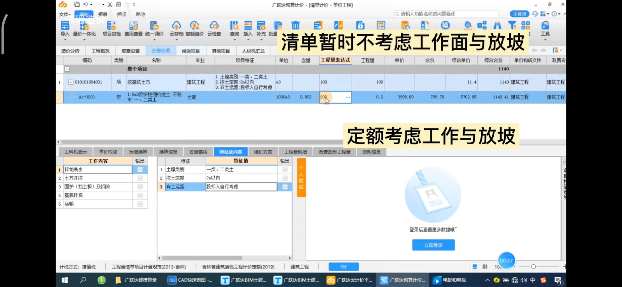Click the 工程量表达式 column header

(x=335, y=60)
